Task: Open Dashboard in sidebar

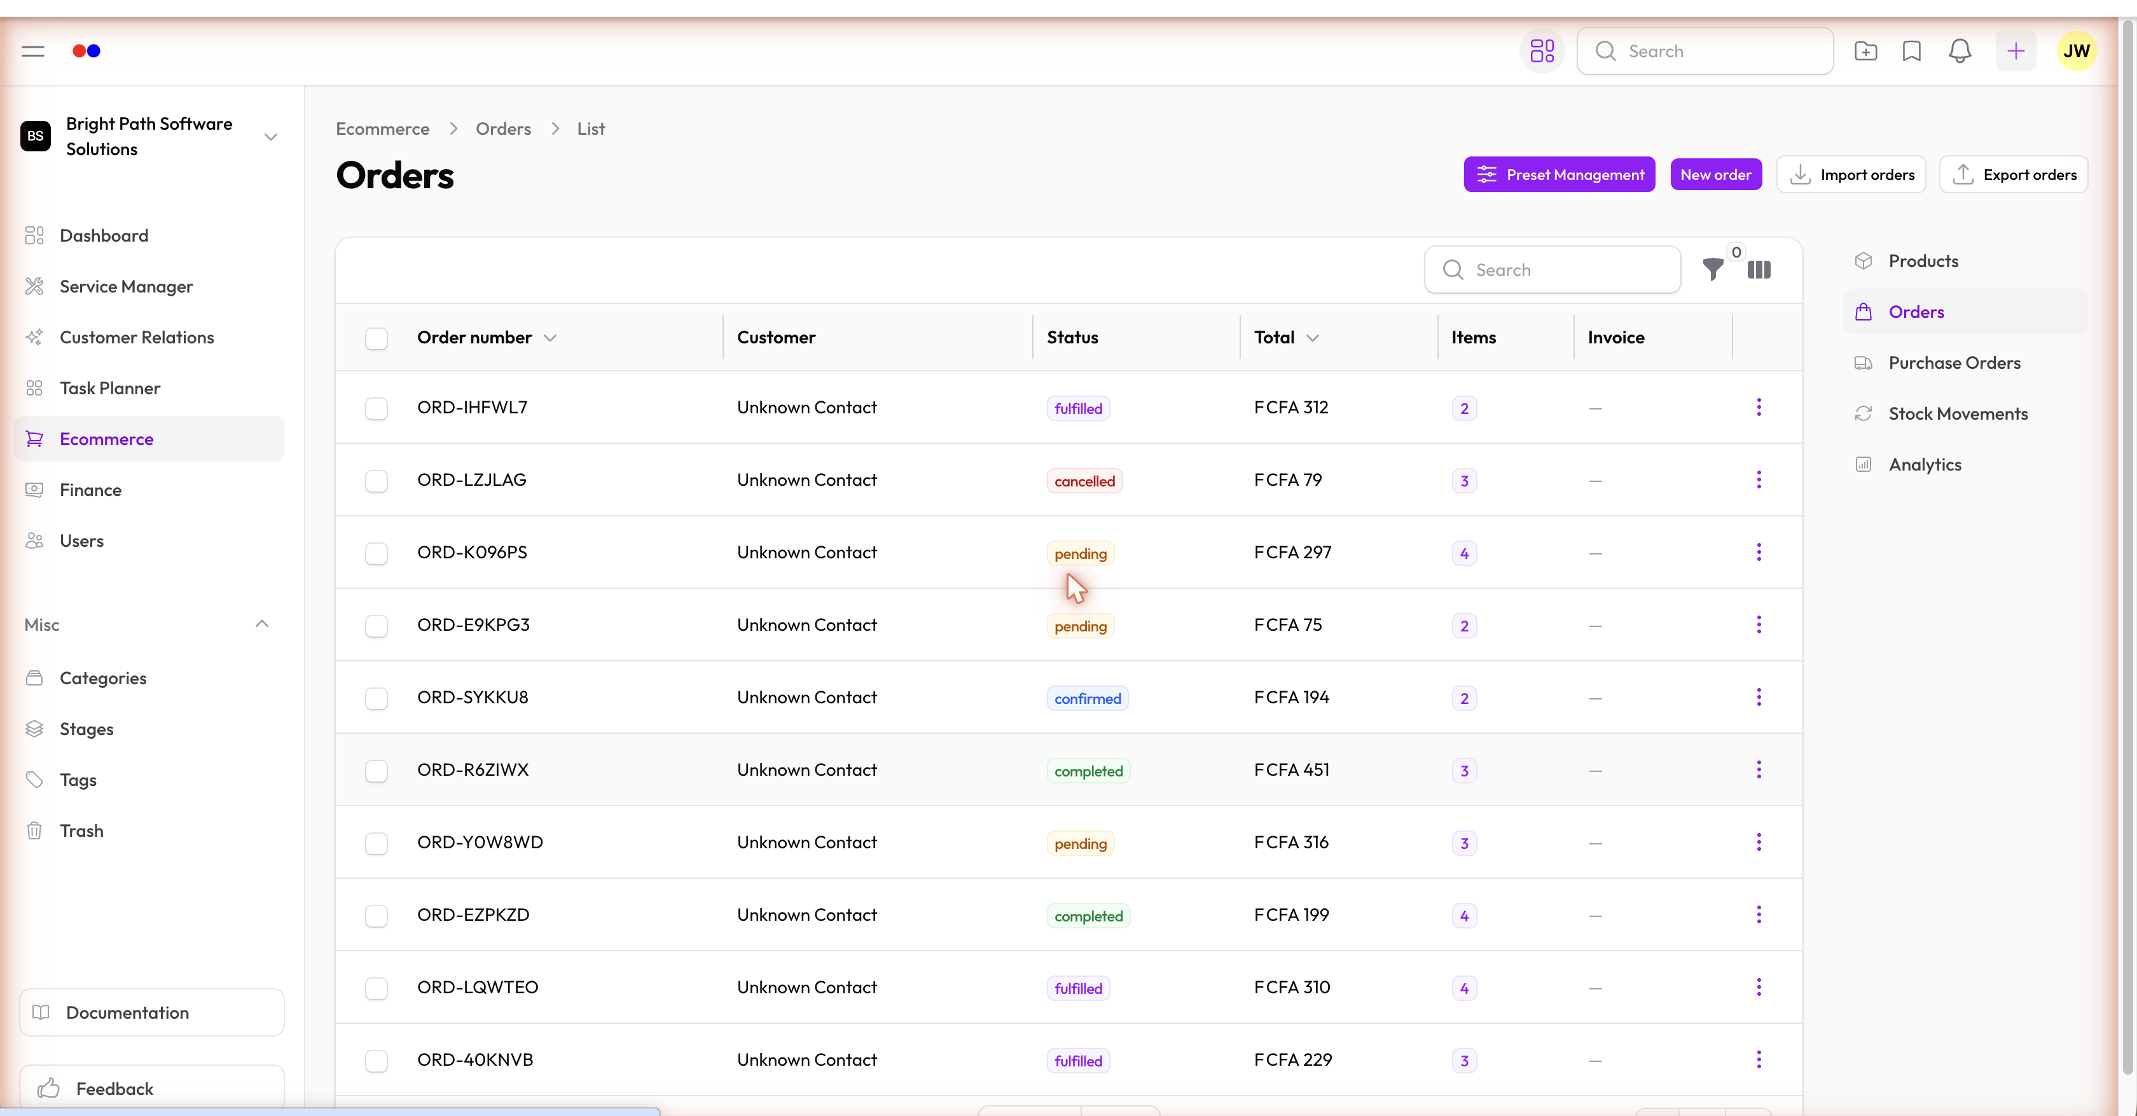Action: 149,235
